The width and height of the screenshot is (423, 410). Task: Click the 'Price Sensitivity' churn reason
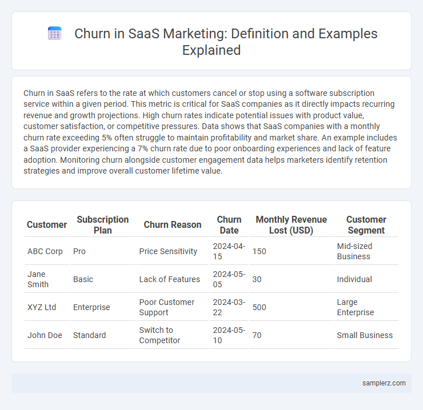pyautogui.click(x=168, y=251)
